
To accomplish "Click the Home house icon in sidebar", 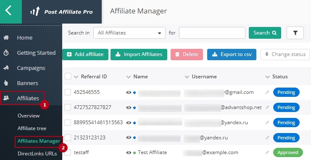I will (6, 37).
